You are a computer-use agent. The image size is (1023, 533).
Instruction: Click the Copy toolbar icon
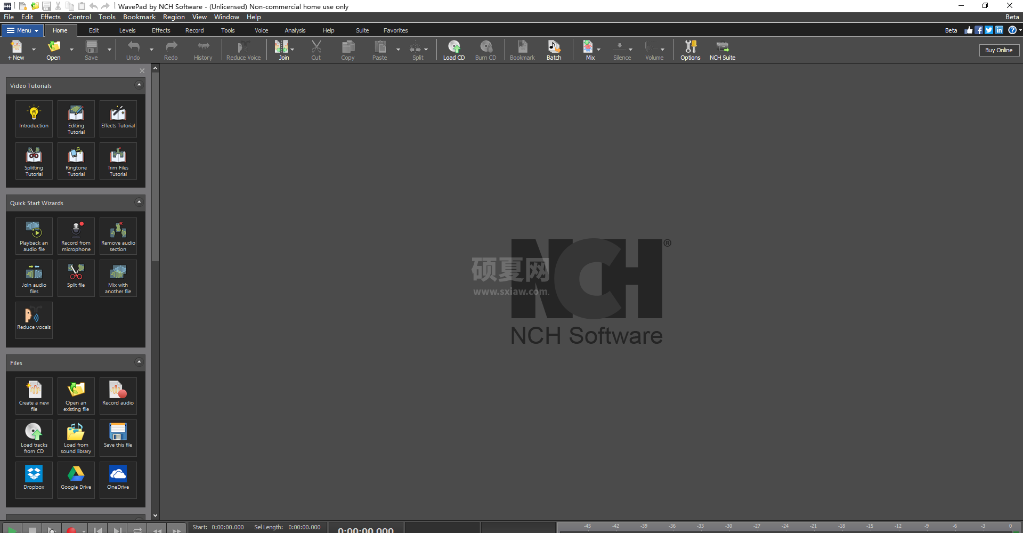(x=348, y=50)
